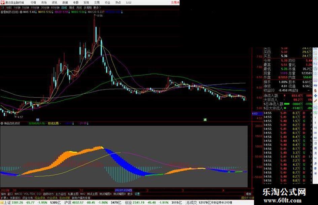
Task: Open the 多周期 view tab
Action: click(x=87, y=7)
